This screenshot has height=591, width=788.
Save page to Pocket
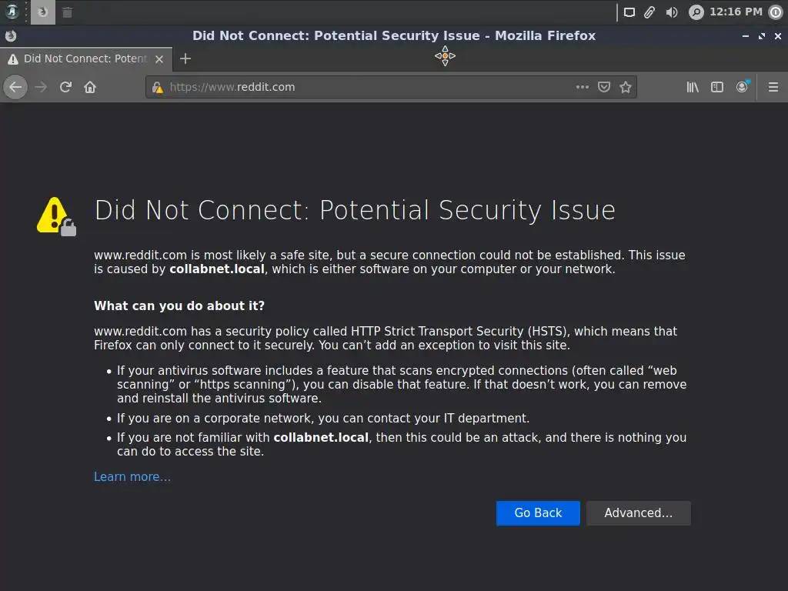coord(604,87)
